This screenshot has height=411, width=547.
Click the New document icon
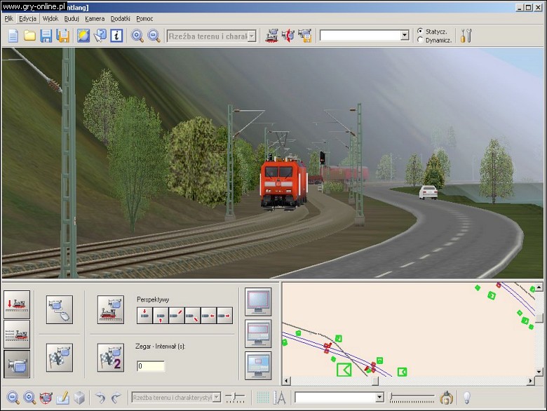click(x=13, y=36)
